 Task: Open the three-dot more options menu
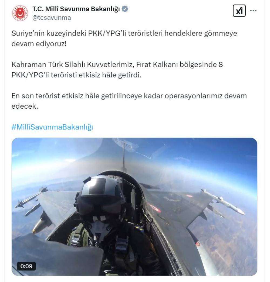(x=253, y=11)
